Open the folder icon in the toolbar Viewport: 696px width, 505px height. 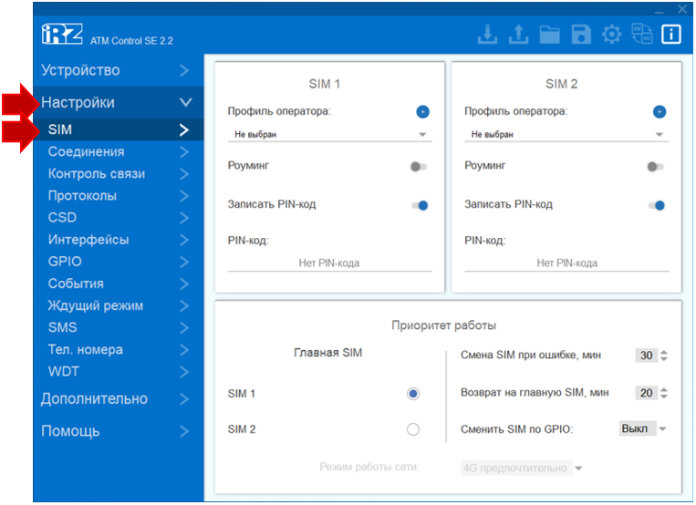coord(549,35)
